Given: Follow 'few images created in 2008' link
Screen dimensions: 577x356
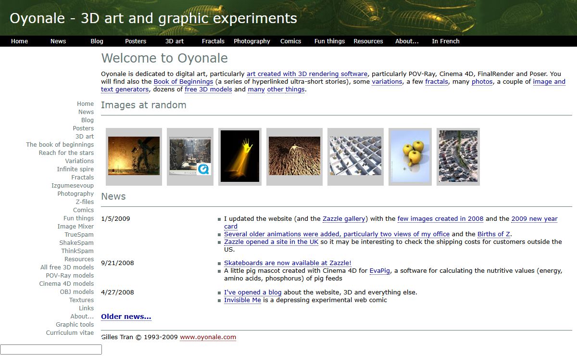Looking at the screenshot, I should [x=440, y=219].
